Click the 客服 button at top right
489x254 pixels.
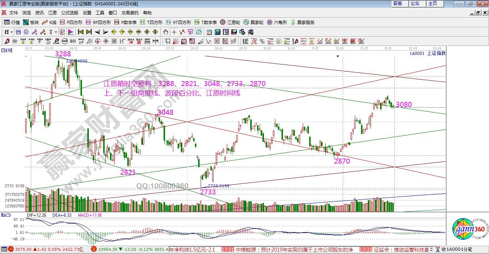point(398,3)
